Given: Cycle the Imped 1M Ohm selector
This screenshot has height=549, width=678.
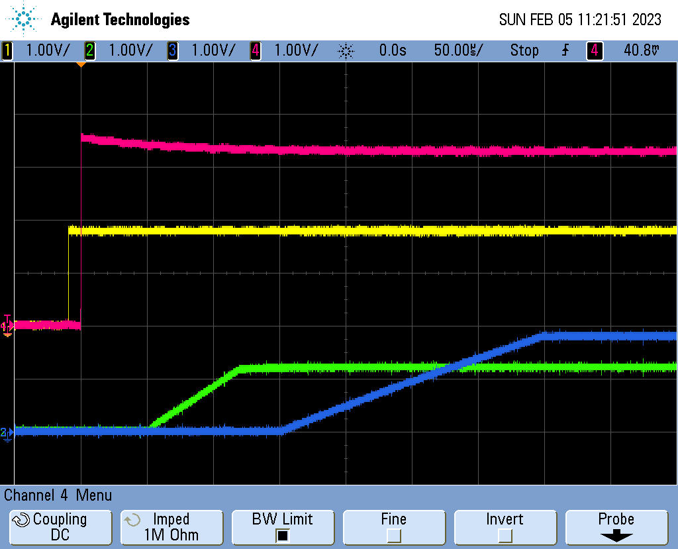Looking at the screenshot, I should 171,527.
